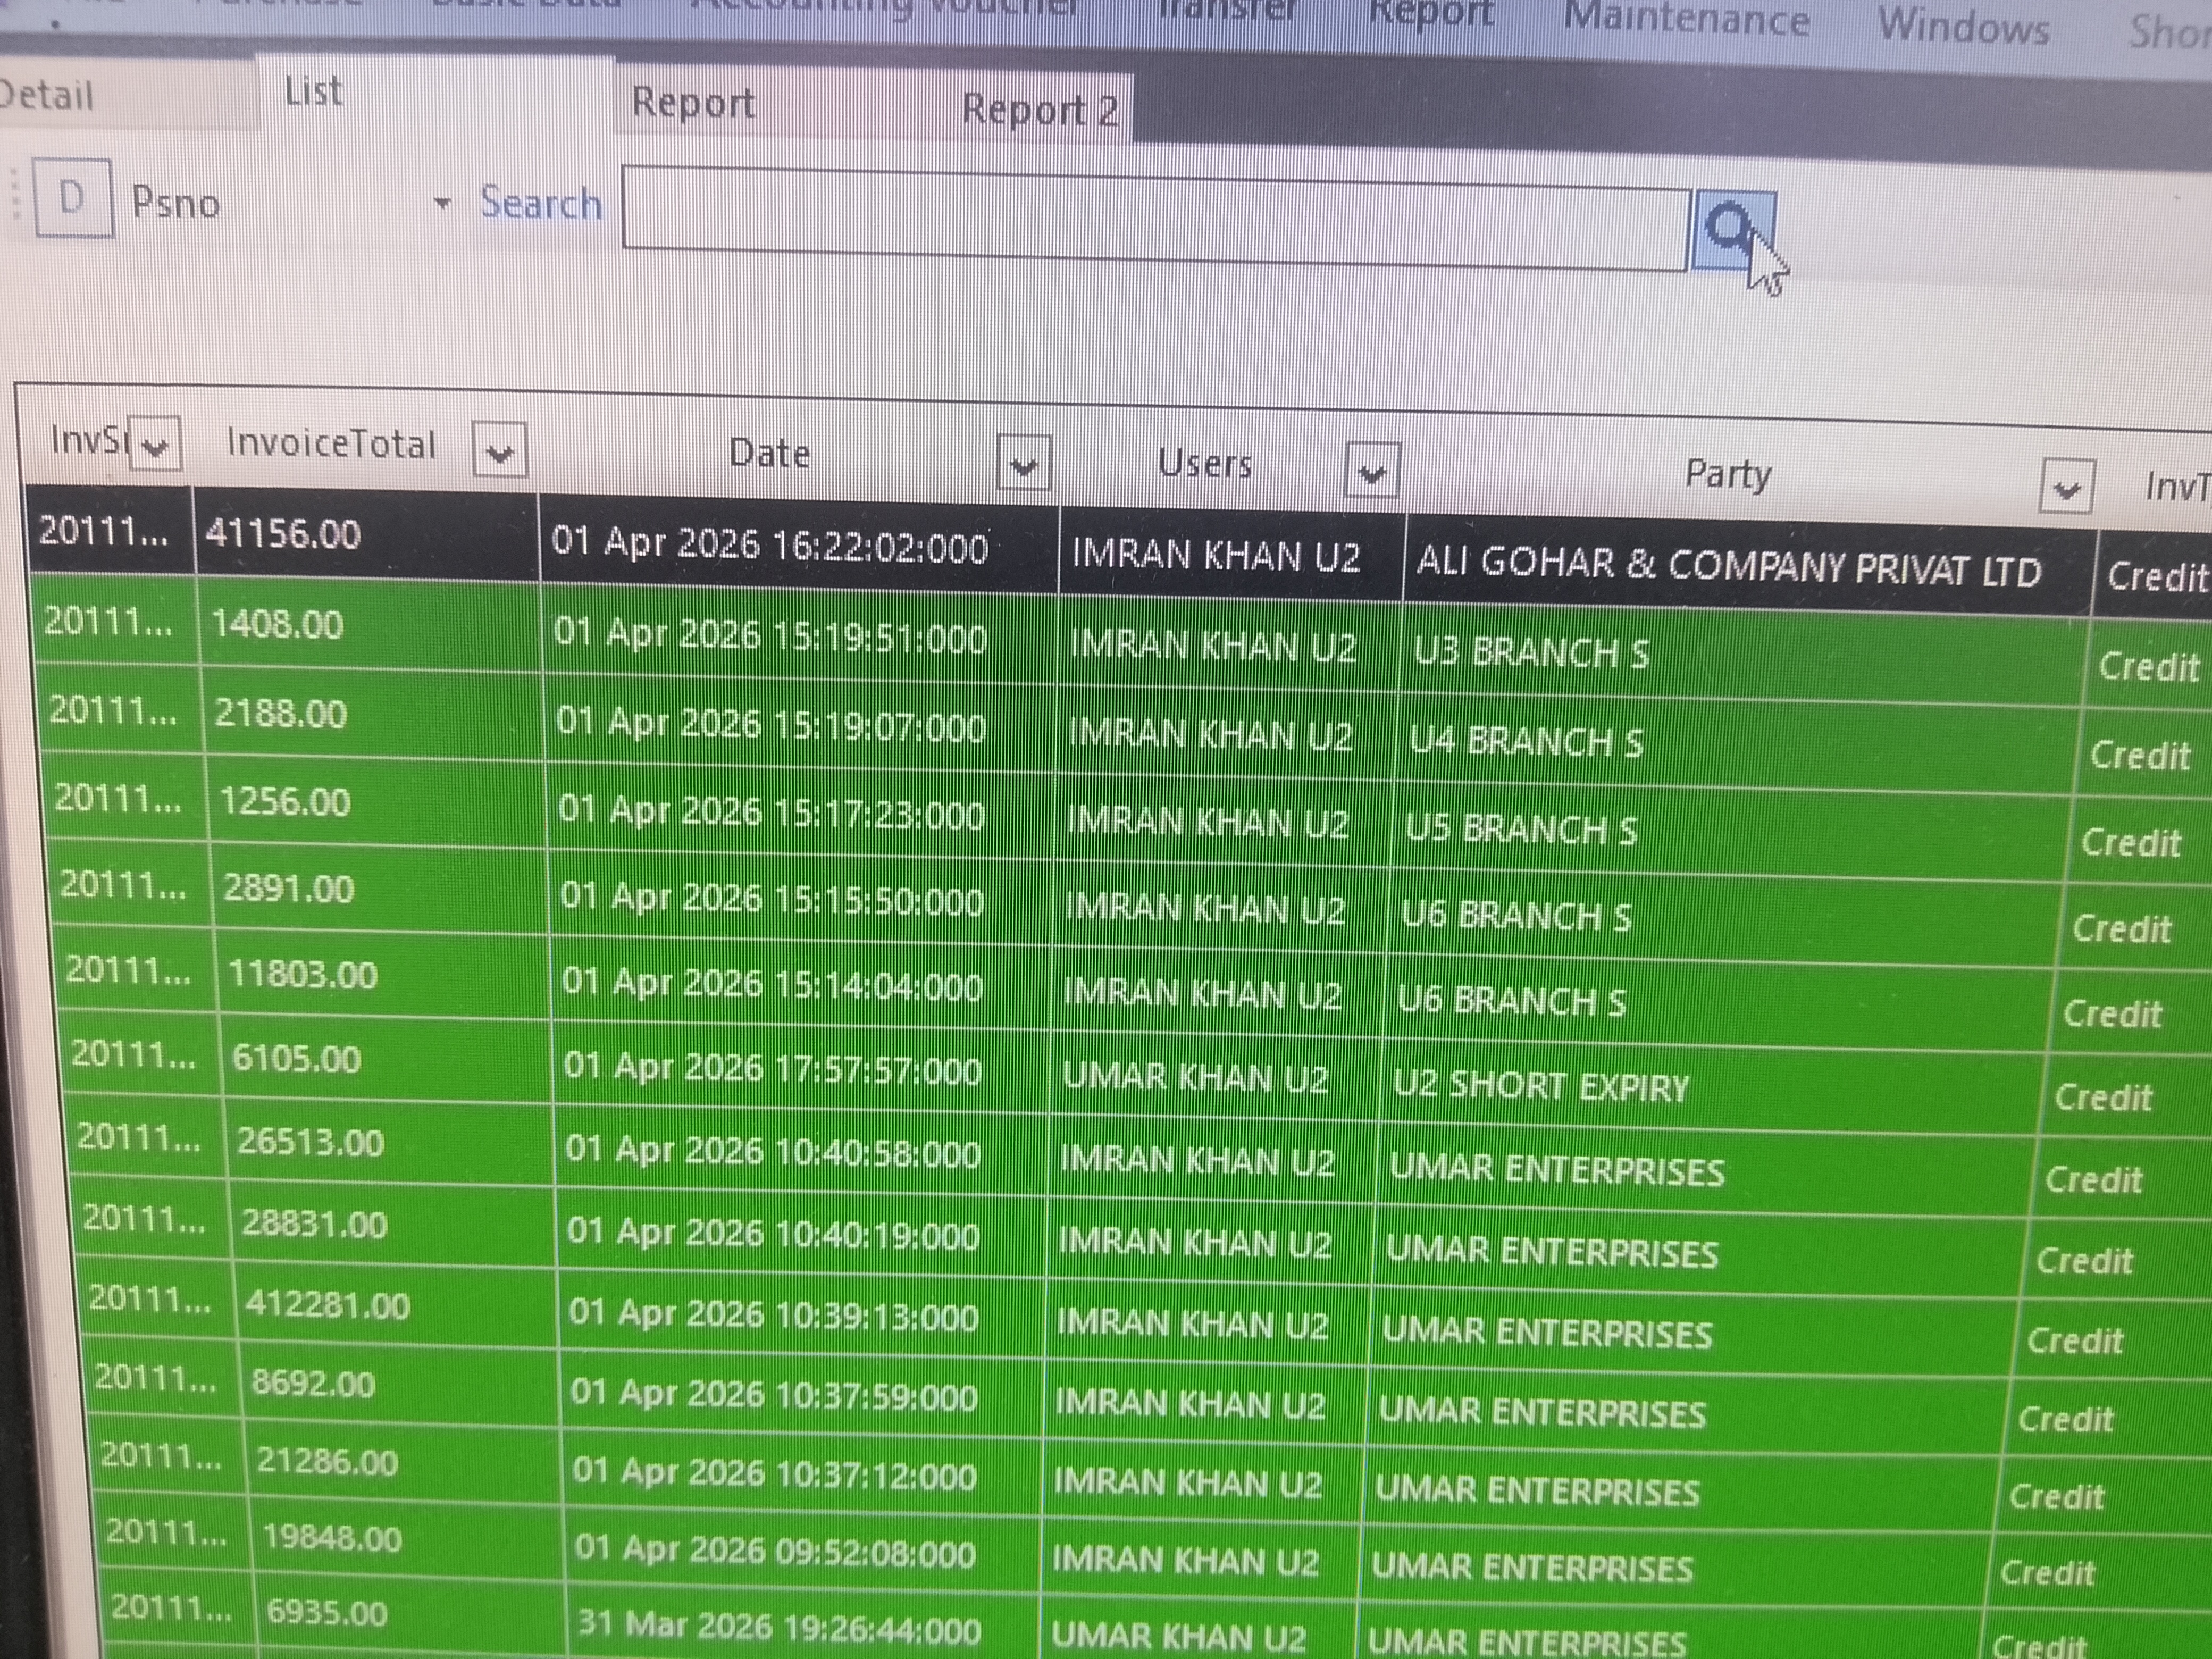The width and height of the screenshot is (2212, 1659).
Task: Select invoice total 8692.00 cell
Action: click(400, 1385)
